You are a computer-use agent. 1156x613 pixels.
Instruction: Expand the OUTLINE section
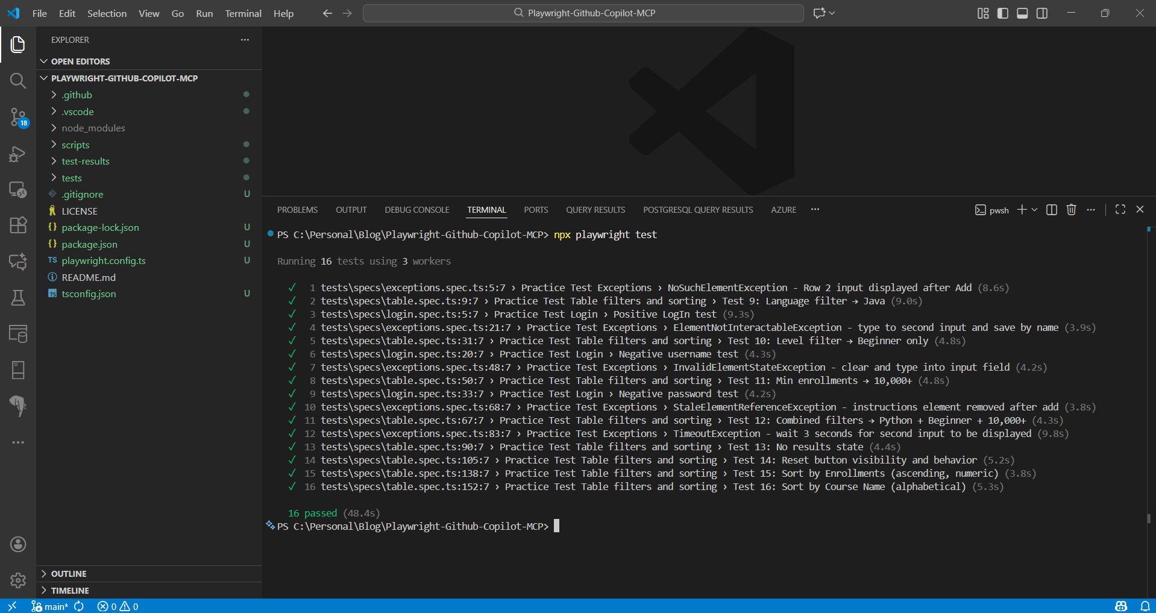coord(69,574)
